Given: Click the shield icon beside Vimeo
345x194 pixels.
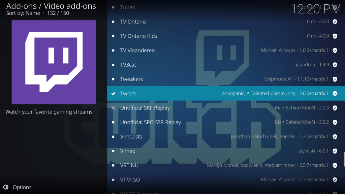Looking at the screenshot, I should tap(335, 151).
